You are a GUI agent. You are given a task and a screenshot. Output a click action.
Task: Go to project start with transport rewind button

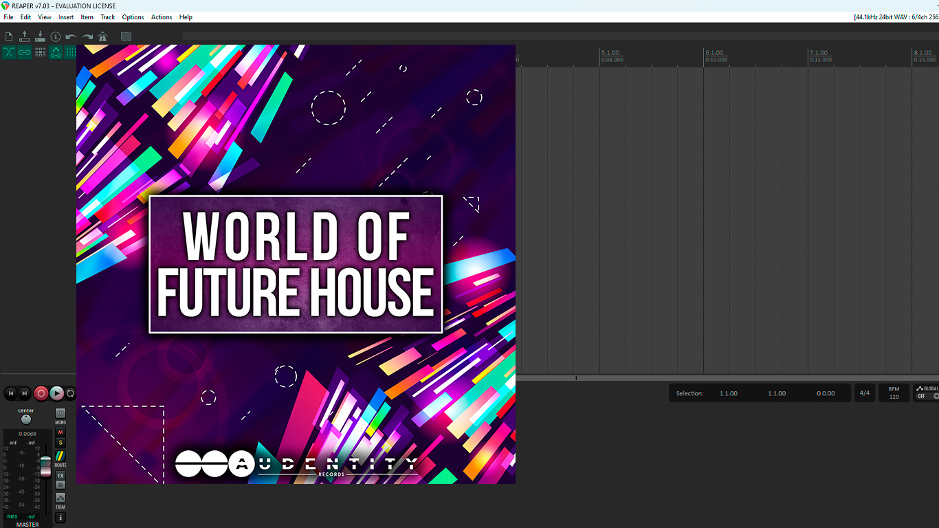10,393
